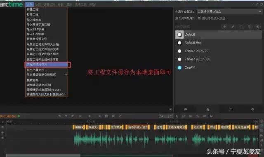
Task: Open speech bubble subtitle tab icon
Action: pos(186,109)
